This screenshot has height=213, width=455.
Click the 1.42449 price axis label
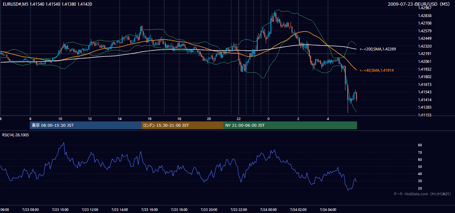click(x=425, y=38)
